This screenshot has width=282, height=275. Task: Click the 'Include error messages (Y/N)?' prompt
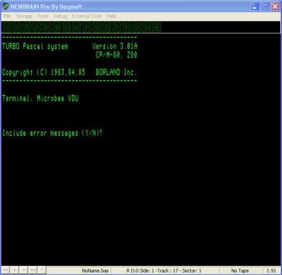pyautogui.click(x=52, y=133)
